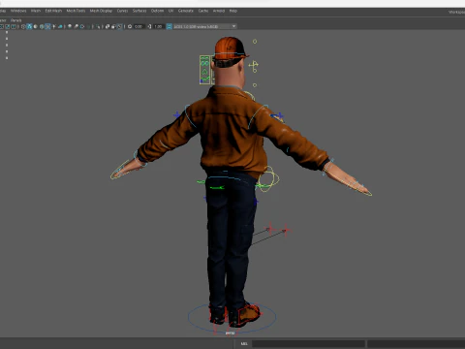Select the yellow arrow control beside the head
This screenshot has width=465, height=349.
(x=254, y=66)
